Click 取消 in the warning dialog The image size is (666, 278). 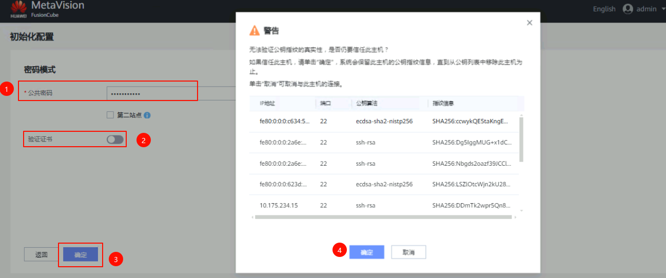click(408, 252)
